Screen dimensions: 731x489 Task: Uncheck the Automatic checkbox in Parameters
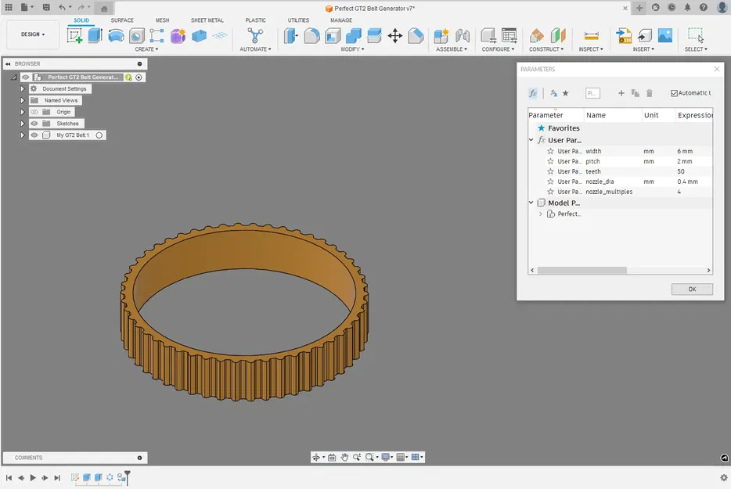pos(674,92)
